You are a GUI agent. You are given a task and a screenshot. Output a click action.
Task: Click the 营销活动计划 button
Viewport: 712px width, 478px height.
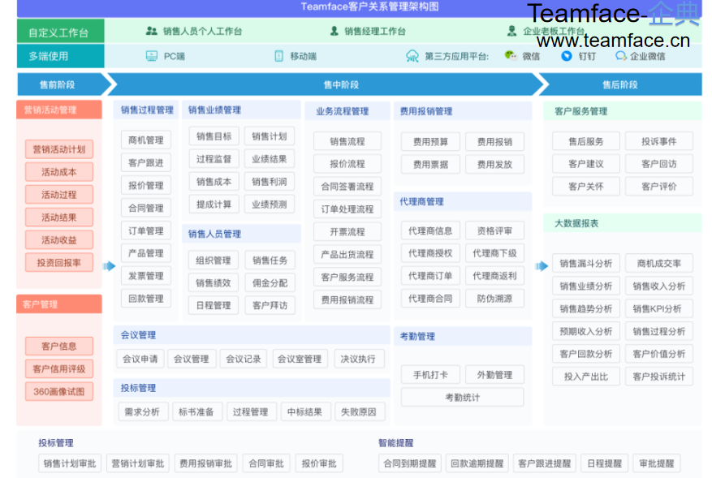(58, 149)
